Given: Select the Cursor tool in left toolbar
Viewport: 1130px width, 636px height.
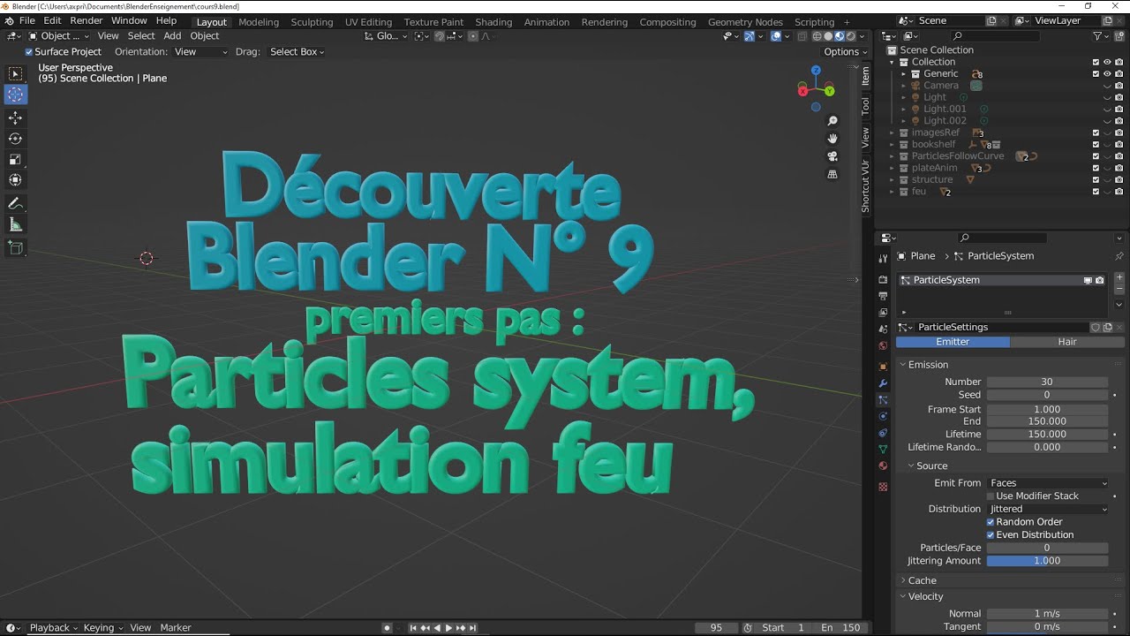Looking at the screenshot, I should (x=16, y=95).
